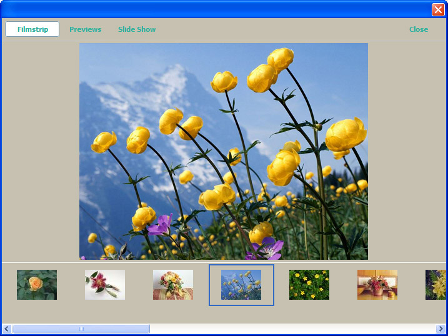Open the orange rose thumbnail
The image size is (448, 336).
37,285
